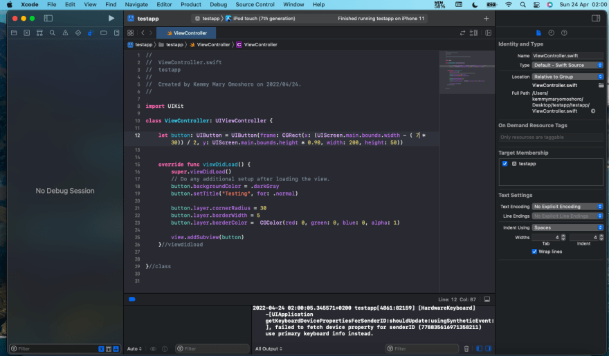
Task: Click testapp folder in jump bar
Action: 171,45
